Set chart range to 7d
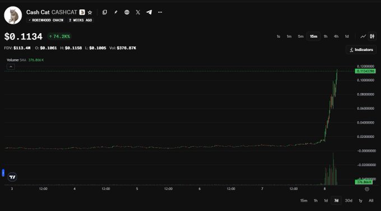 (336, 200)
